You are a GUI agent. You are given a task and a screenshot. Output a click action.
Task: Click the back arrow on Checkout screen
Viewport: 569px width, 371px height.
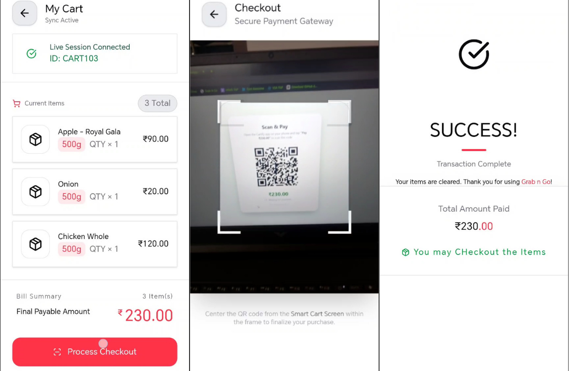click(x=214, y=14)
